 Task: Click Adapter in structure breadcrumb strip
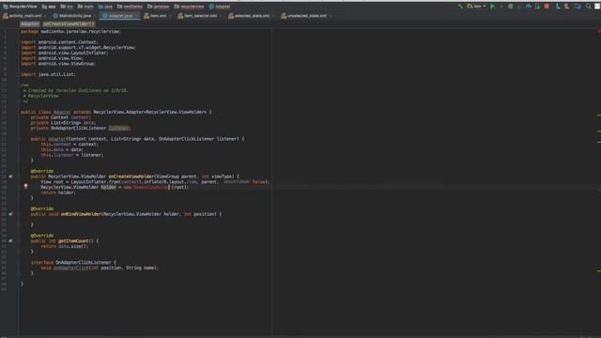(x=29, y=23)
